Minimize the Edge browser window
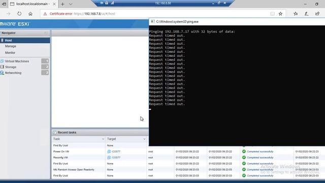This screenshot has height=183, width=325. tap(305, 4)
